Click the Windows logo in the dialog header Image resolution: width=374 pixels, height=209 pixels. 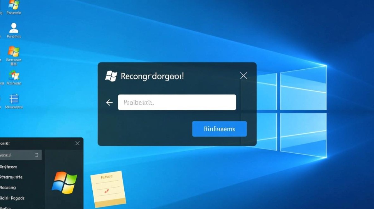pyautogui.click(x=111, y=76)
